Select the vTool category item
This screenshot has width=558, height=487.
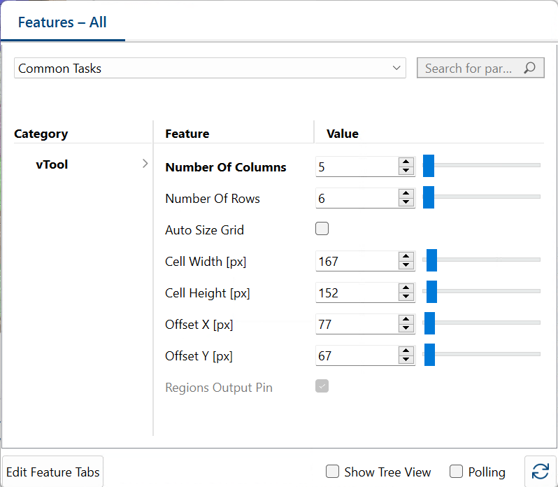point(52,165)
